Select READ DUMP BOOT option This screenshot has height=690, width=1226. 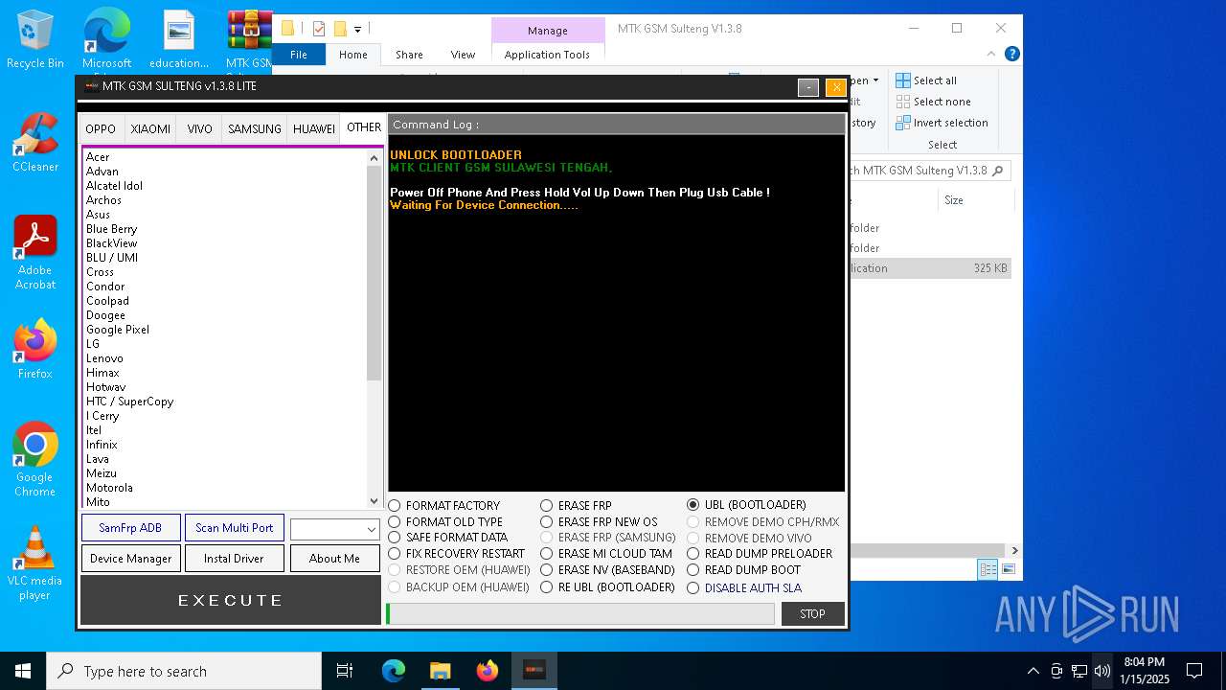pos(744,570)
